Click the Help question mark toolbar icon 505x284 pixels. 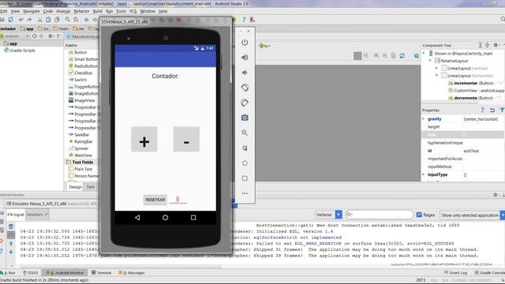click(x=244, y=20)
